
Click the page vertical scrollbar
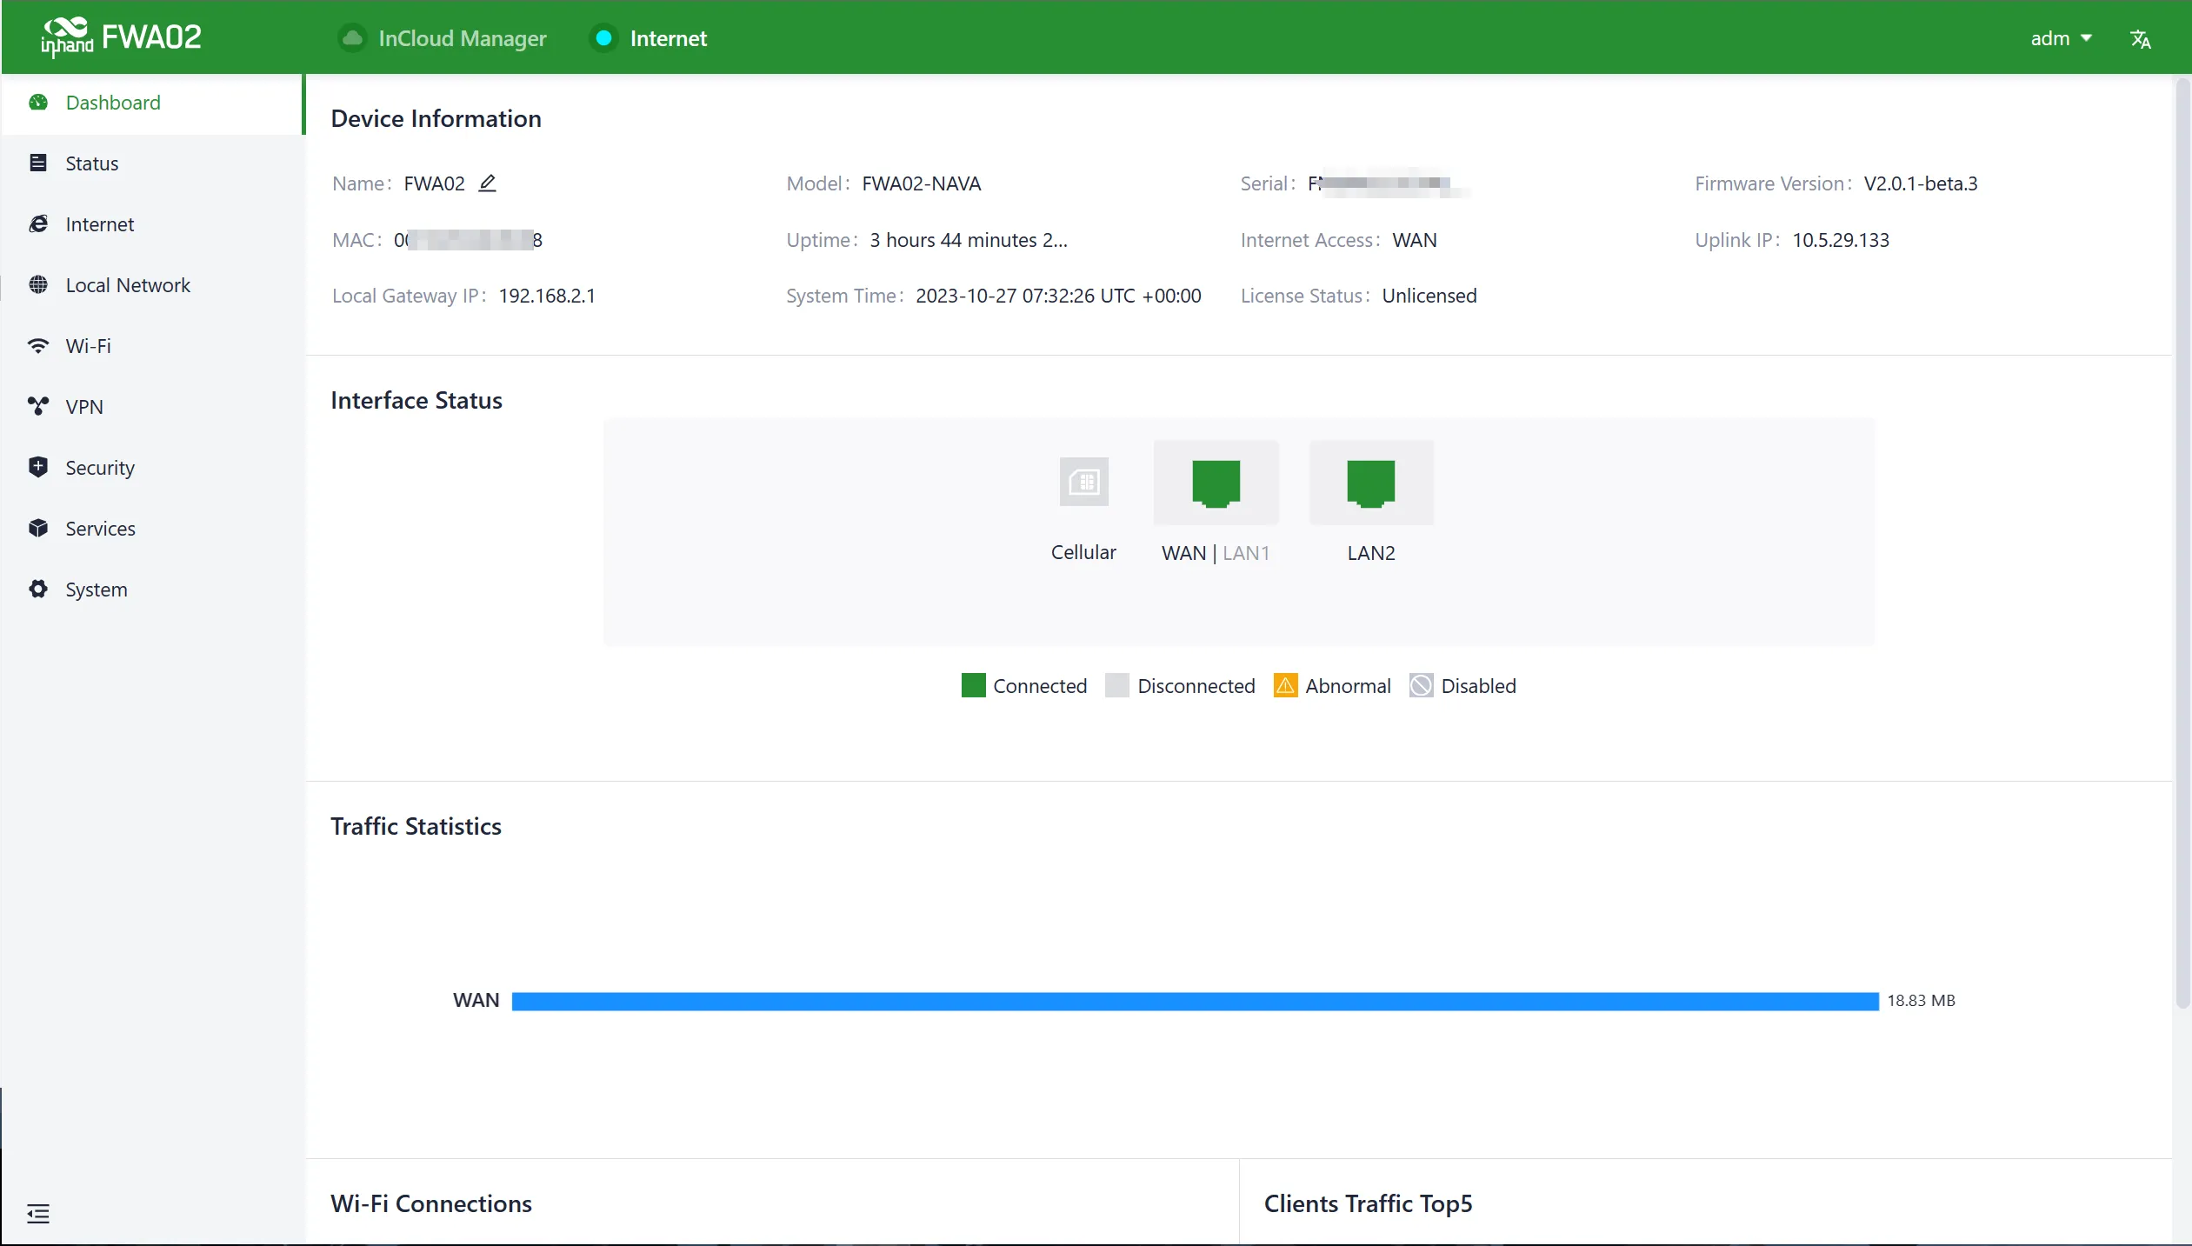point(2182,543)
